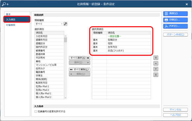Image resolution: width=192 pixels, height=121 pixels.
Task: Select 転居年月日 in the item list
Action: coord(49,83)
